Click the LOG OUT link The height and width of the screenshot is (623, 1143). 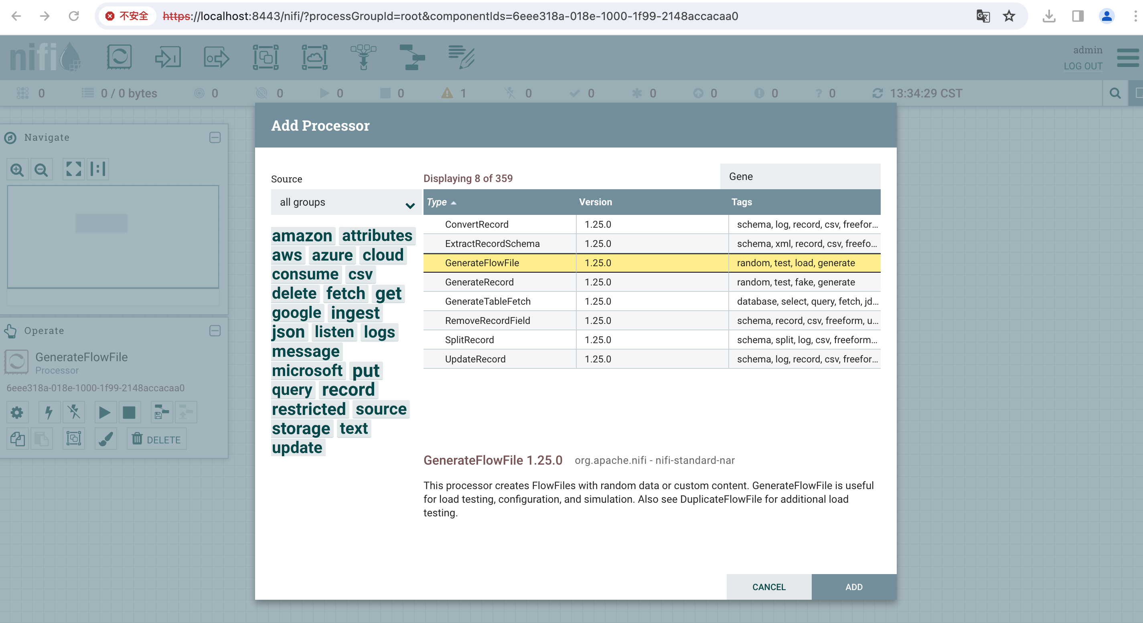tap(1083, 66)
